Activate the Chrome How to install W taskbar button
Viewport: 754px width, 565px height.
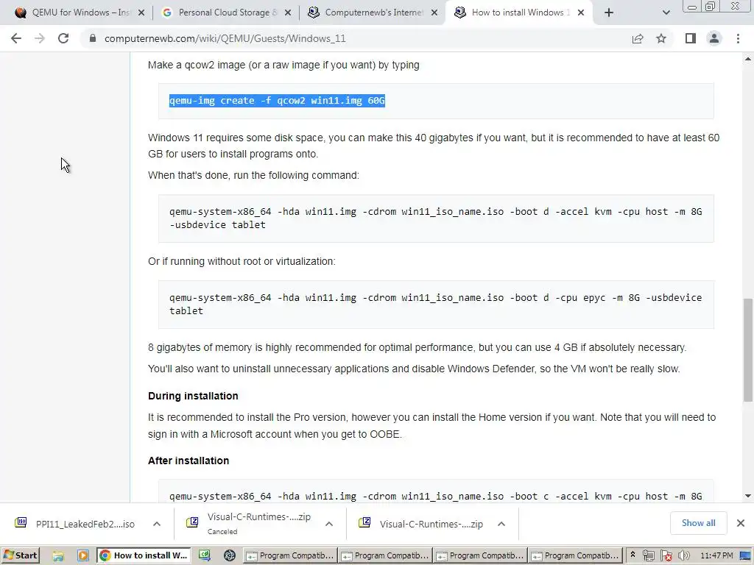click(x=144, y=555)
